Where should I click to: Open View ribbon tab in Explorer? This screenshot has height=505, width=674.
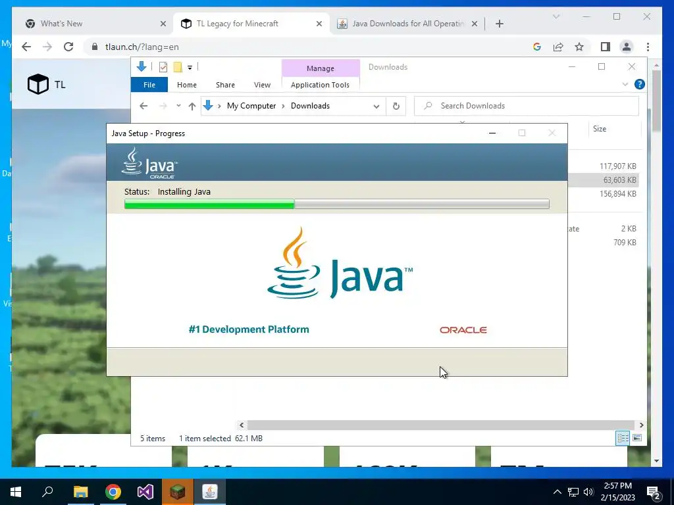point(262,85)
